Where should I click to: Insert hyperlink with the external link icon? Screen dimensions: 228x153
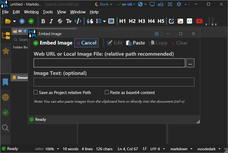(x=171, y=21)
